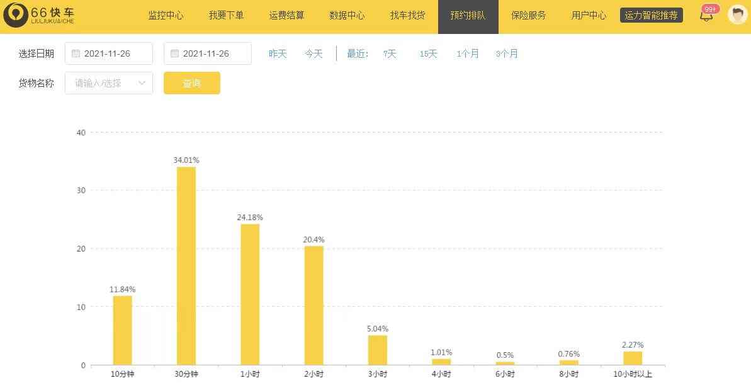Click the user avatar icon

tap(737, 14)
